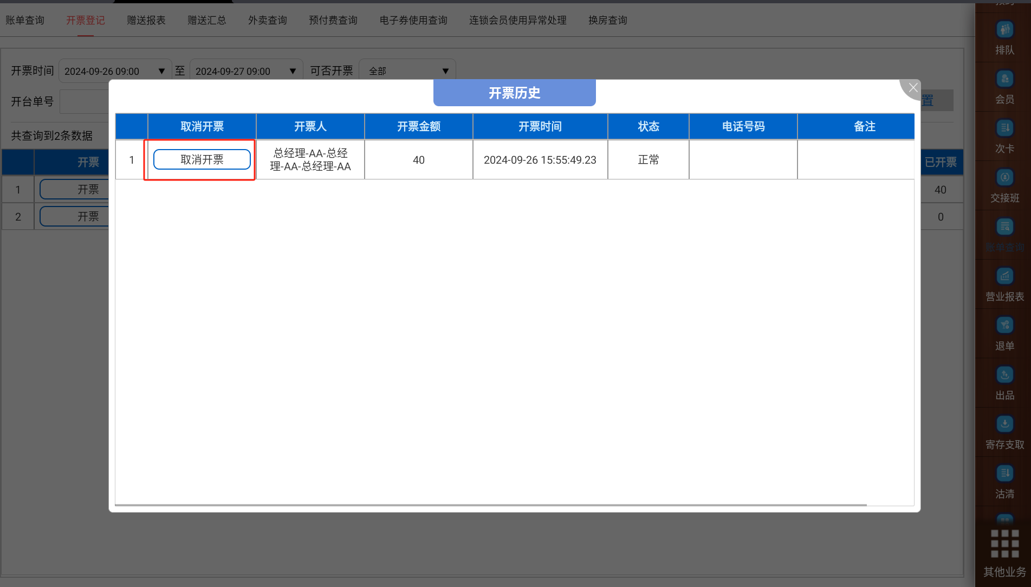1031x587 pixels.
Task: Open the 电子券使用查询 tab
Action: pyautogui.click(x=413, y=20)
